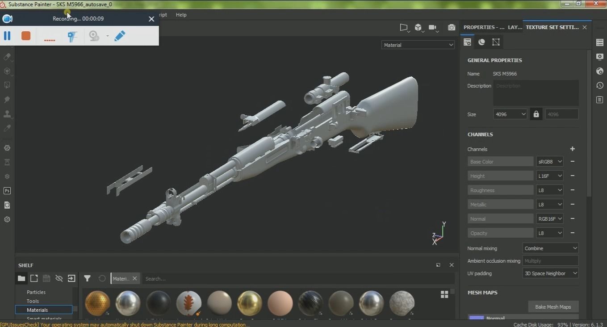Open the Size 4096 dropdown
The height and width of the screenshot is (327, 607).
(510, 114)
